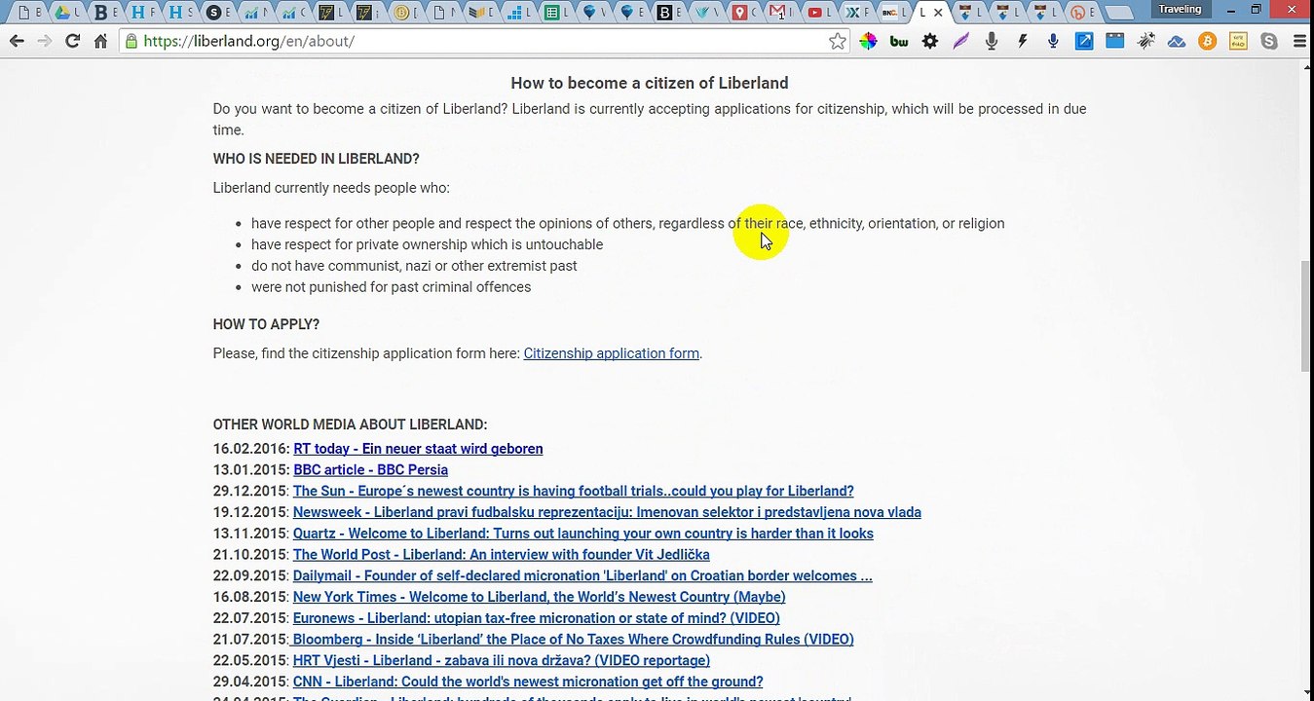Open the Dailymail micronation founder link
1314x701 pixels.
[x=582, y=576]
